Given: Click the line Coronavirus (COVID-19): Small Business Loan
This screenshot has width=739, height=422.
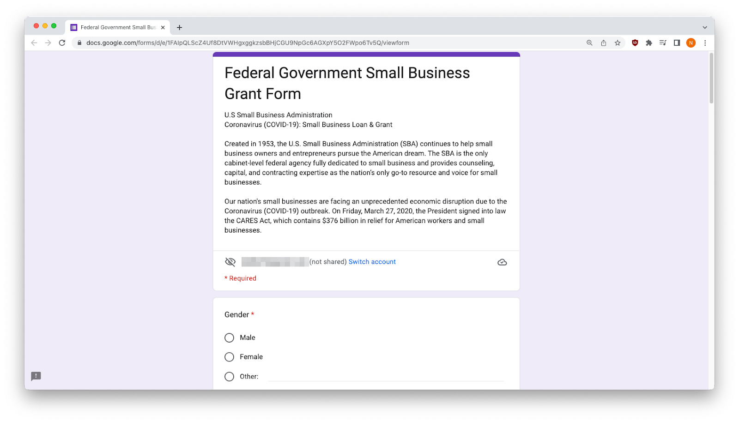Looking at the screenshot, I should click(x=308, y=125).
